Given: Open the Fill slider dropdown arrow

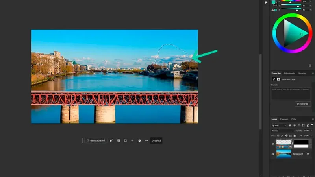Looking at the screenshot, I should click(x=311, y=136).
